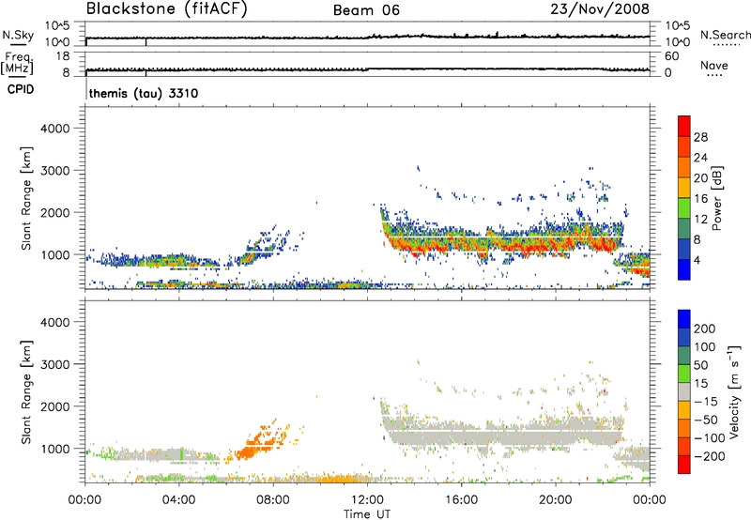Click the Velocity [m s-1] colorbar title

(x=734, y=391)
